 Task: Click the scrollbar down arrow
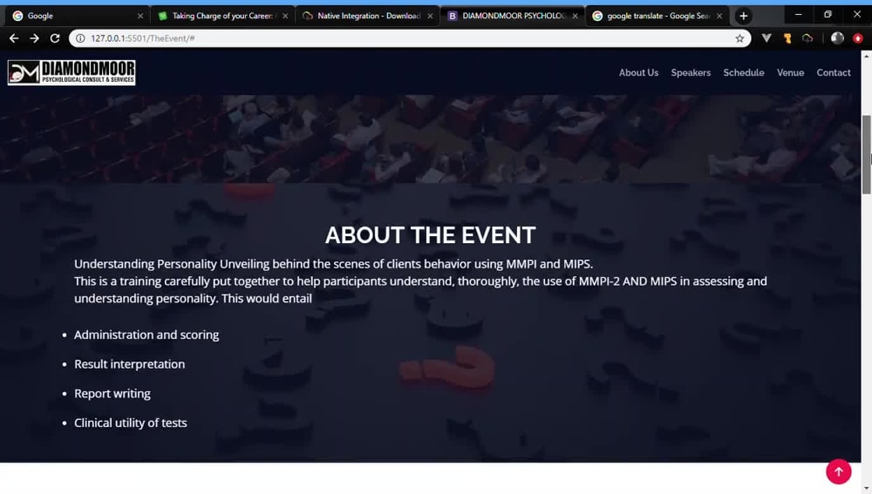867,489
